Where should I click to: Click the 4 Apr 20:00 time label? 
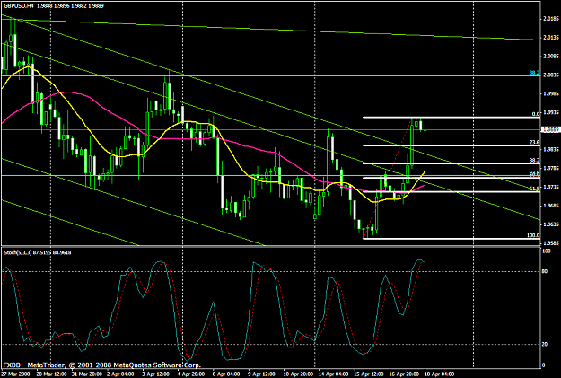point(190,374)
